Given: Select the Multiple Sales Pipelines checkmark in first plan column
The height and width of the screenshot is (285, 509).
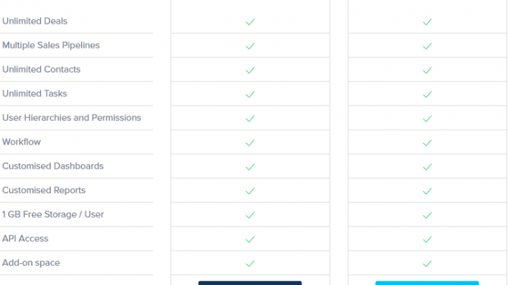Looking at the screenshot, I should pos(250,46).
